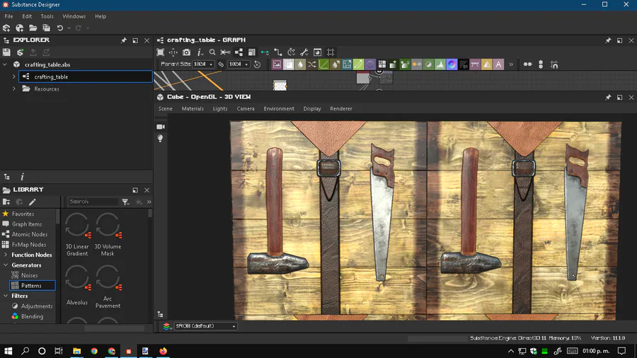This screenshot has width=637, height=358.
Task: Click the camera screenshot icon in graph toolbar
Action: point(186,52)
